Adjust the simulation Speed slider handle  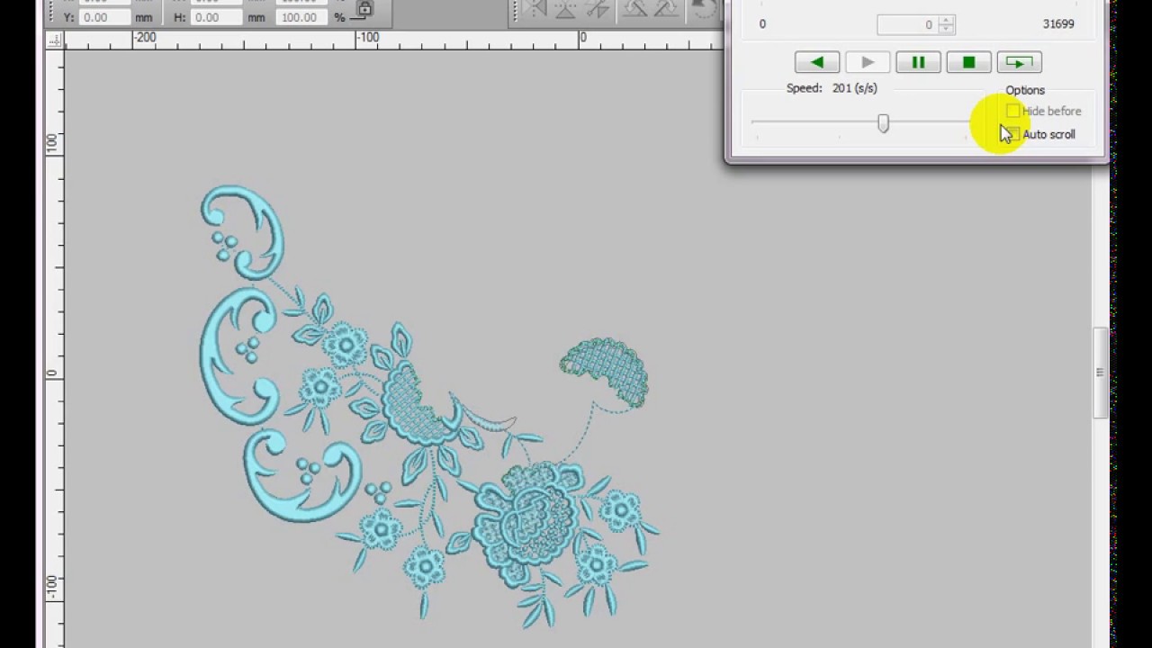[x=883, y=123]
